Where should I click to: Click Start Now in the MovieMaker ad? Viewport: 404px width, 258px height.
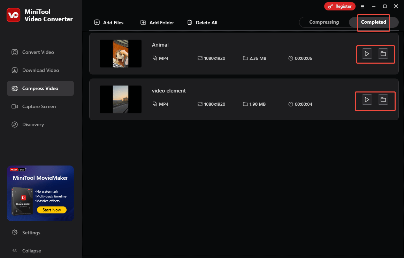point(52,210)
